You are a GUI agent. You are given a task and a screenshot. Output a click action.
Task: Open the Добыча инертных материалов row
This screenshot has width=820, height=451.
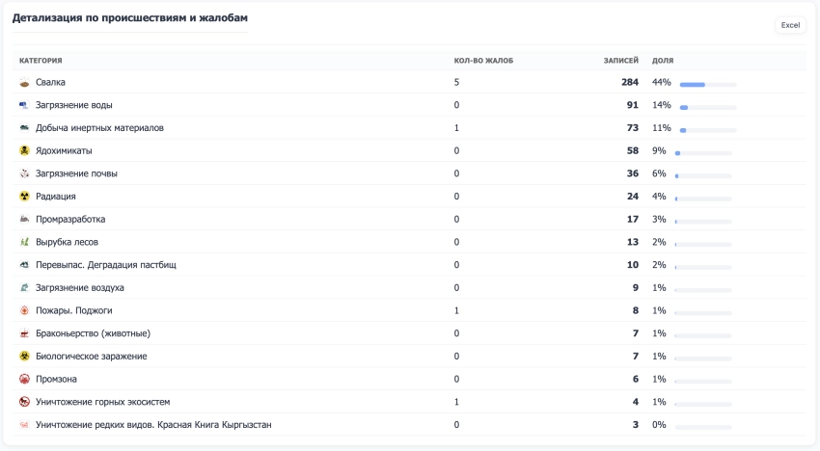99,128
